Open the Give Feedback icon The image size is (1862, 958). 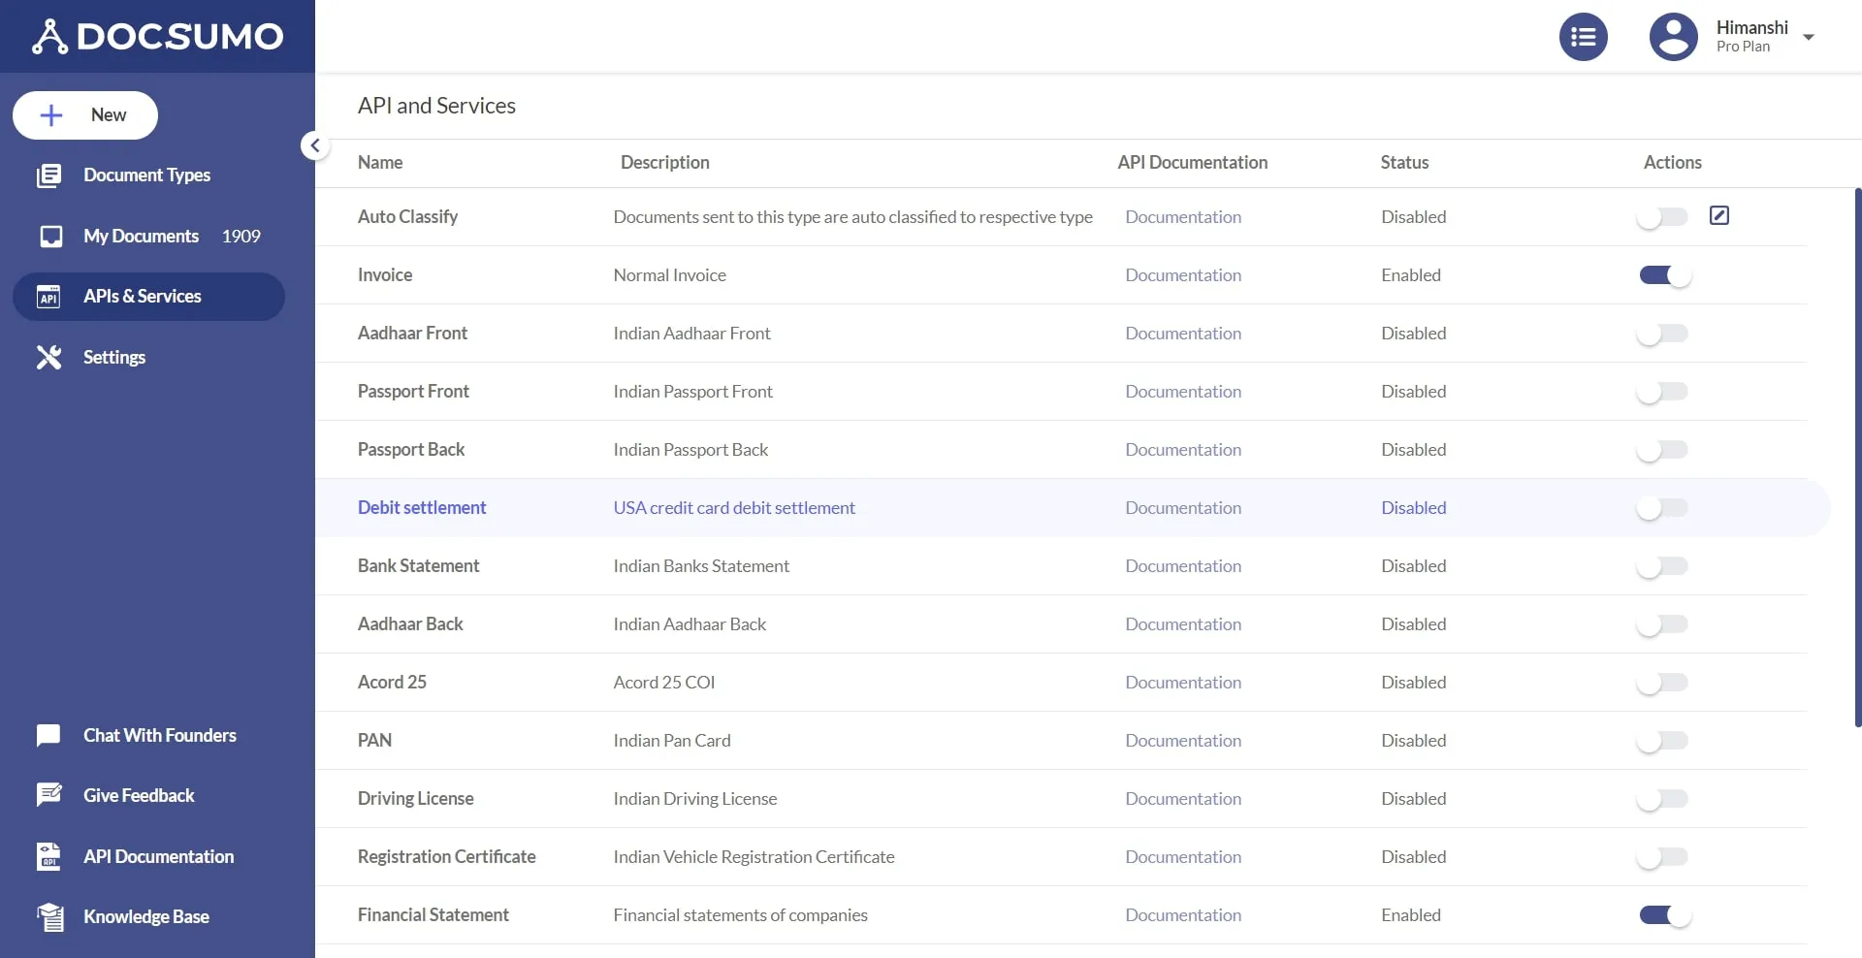(x=48, y=794)
